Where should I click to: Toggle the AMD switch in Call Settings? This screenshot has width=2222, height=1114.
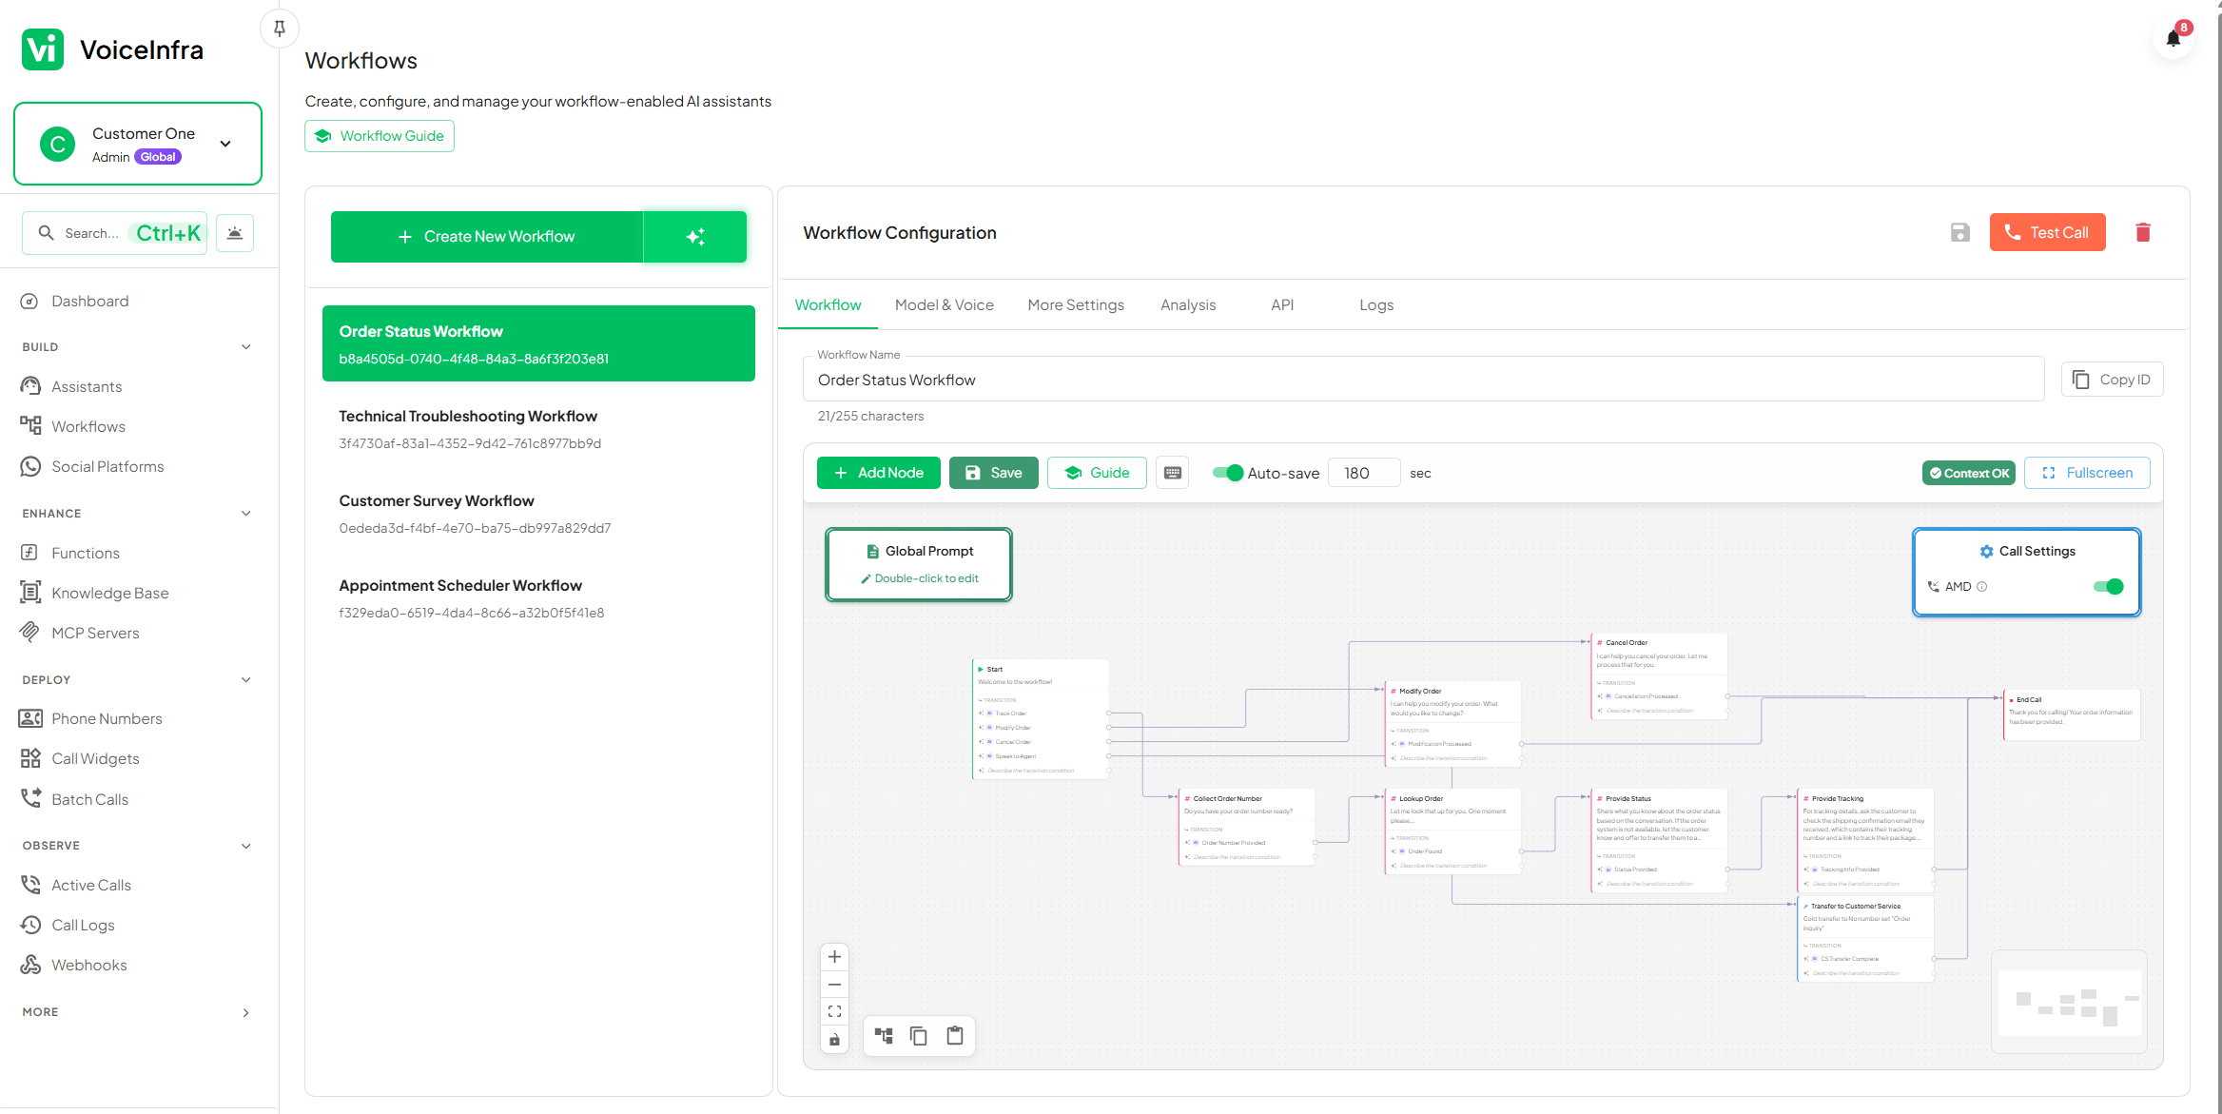coord(2109,586)
